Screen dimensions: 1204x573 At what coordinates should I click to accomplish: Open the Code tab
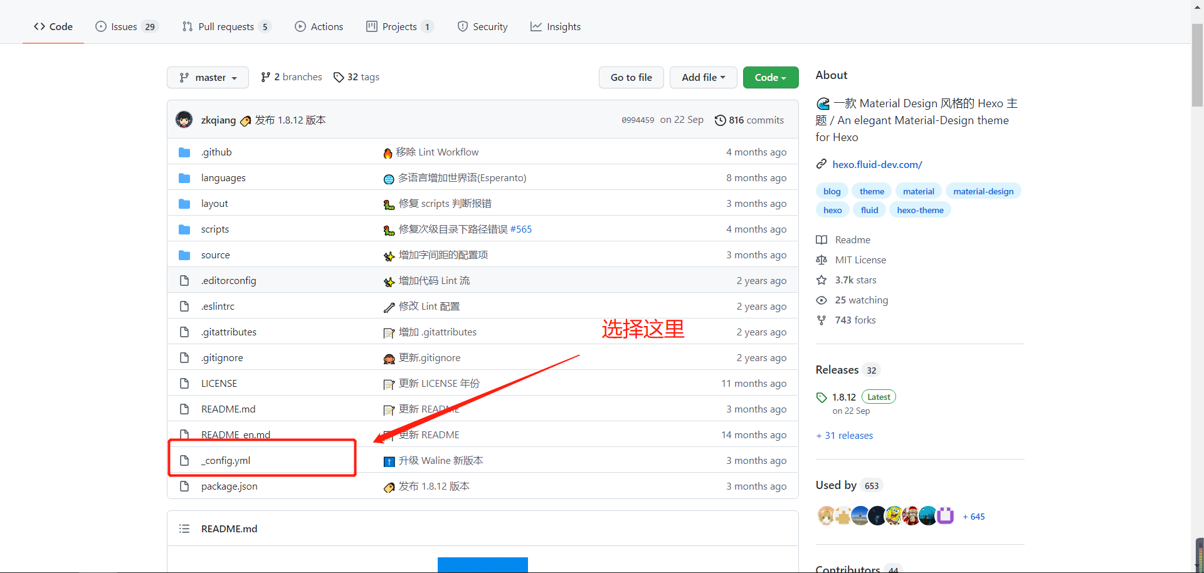[x=53, y=26]
